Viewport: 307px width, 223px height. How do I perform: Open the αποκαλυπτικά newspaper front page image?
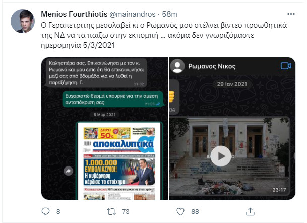coord(119,160)
